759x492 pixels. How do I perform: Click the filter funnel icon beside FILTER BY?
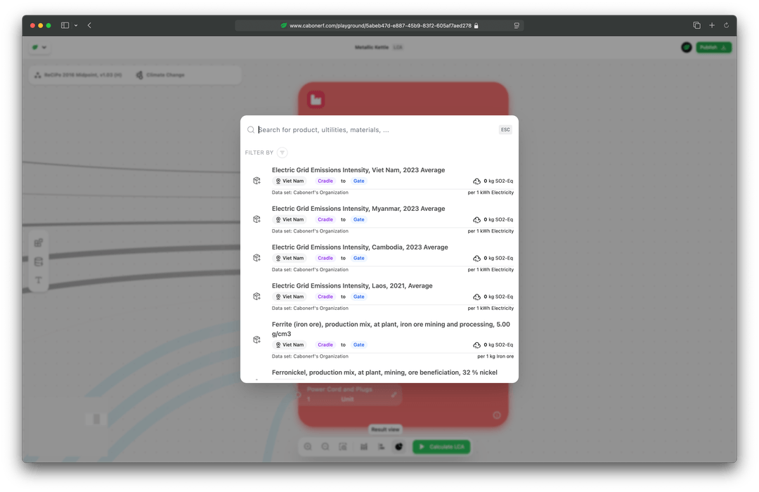(283, 153)
